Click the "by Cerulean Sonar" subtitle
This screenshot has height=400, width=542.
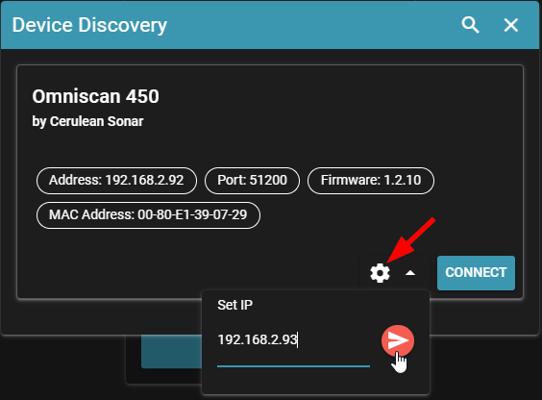point(87,121)
